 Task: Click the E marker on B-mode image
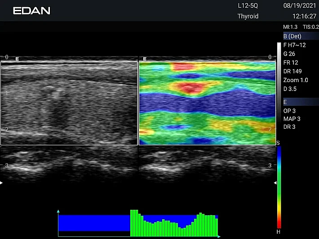(x=17, y=59)
